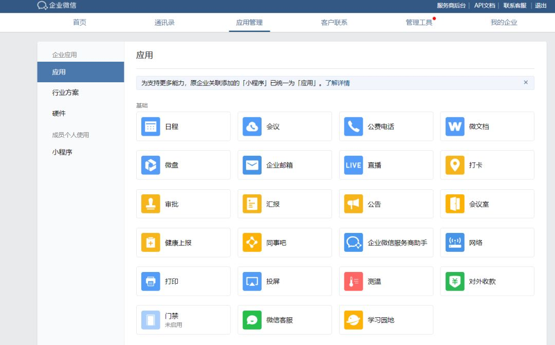Open the 直播 LIVE icon
The height and width of the screenshot is (345, 555).
point(354,165)
